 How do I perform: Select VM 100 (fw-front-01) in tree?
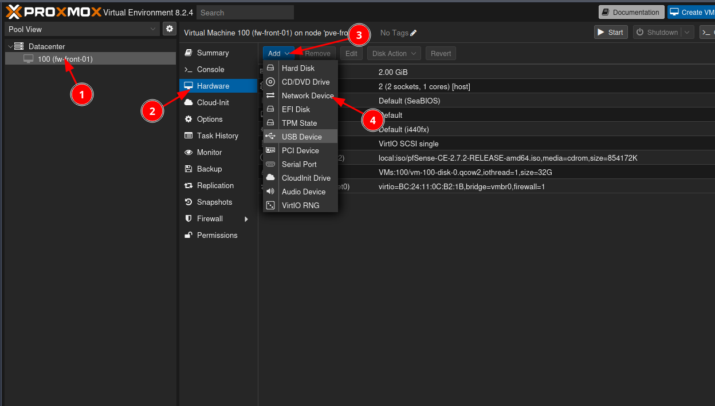click(65, 59)
